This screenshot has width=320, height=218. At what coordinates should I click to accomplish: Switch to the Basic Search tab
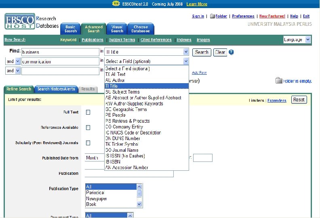point(70,29)
